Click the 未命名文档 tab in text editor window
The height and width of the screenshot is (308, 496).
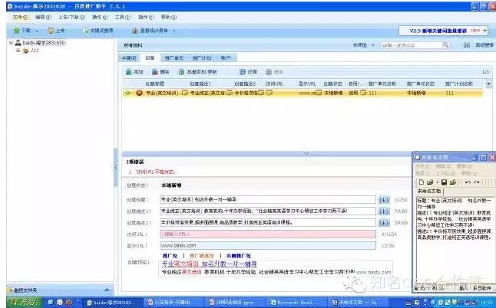(x=429, y=192)
